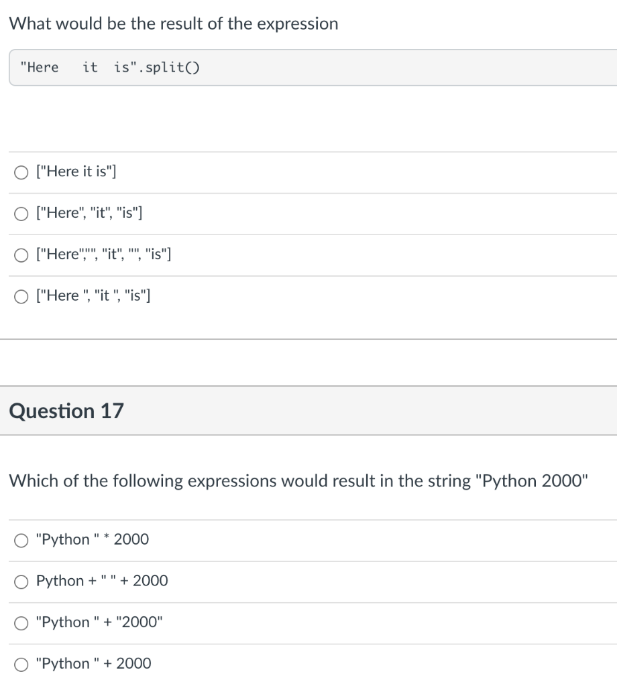Select radio button for ["Here", "it", "is"]
This screenshot has height=686, width=617.
(x=22, y=214)
